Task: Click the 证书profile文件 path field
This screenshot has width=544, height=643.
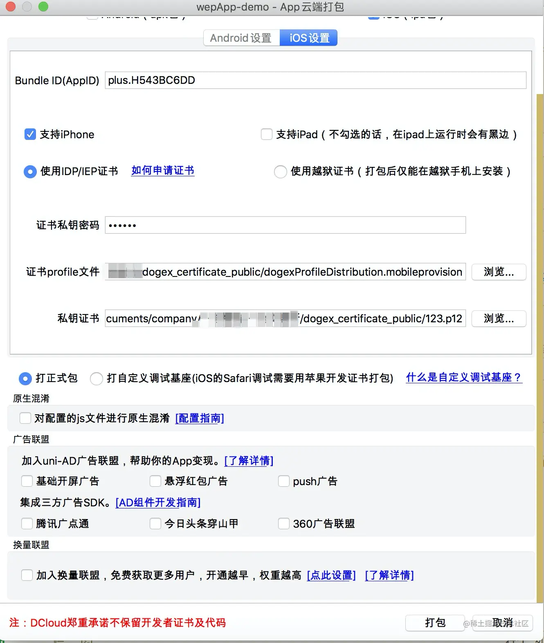Action: [285, 272]
